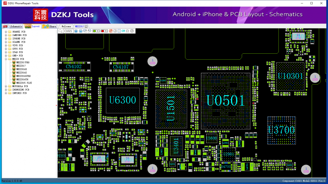This screenshot has height=184, width=328.
Task: Click the circular clock-style toolbar icon
Action: click(132, 31)
